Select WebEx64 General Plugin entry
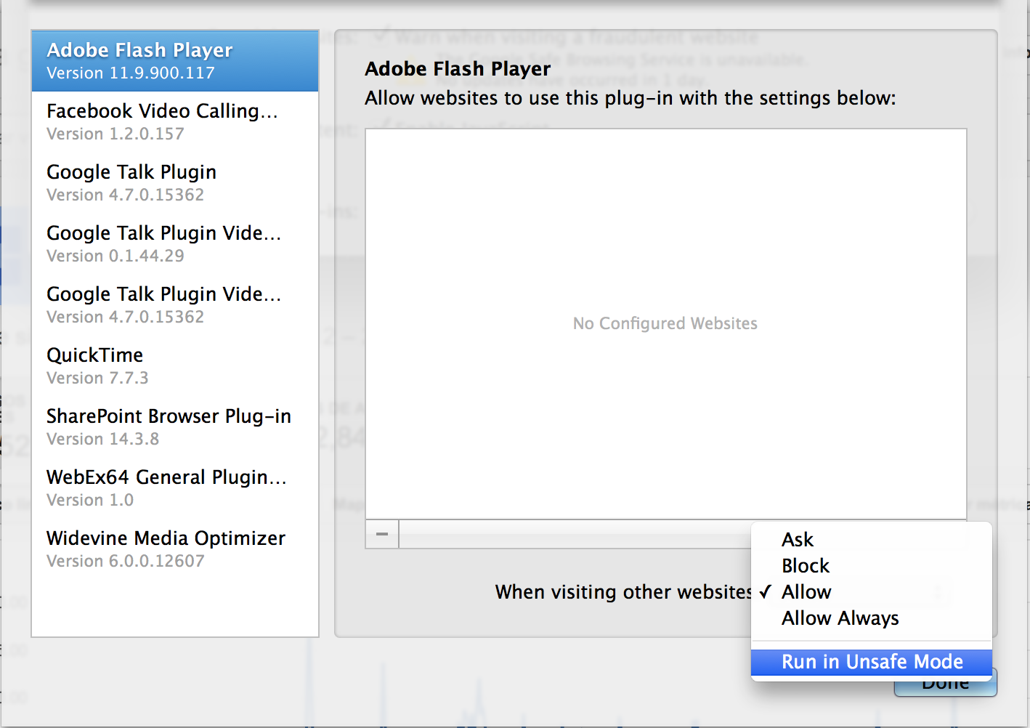Viewport: 1030px width, 728px height. click(174, 488)
